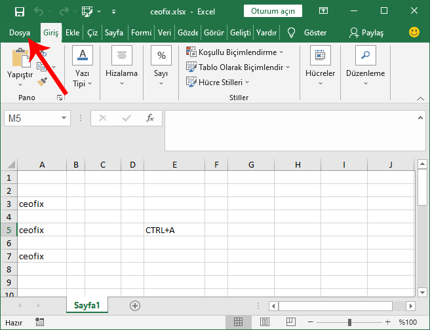Click the Cancel X in formula bar
This screenshot has width=430, height=330.
103,118
